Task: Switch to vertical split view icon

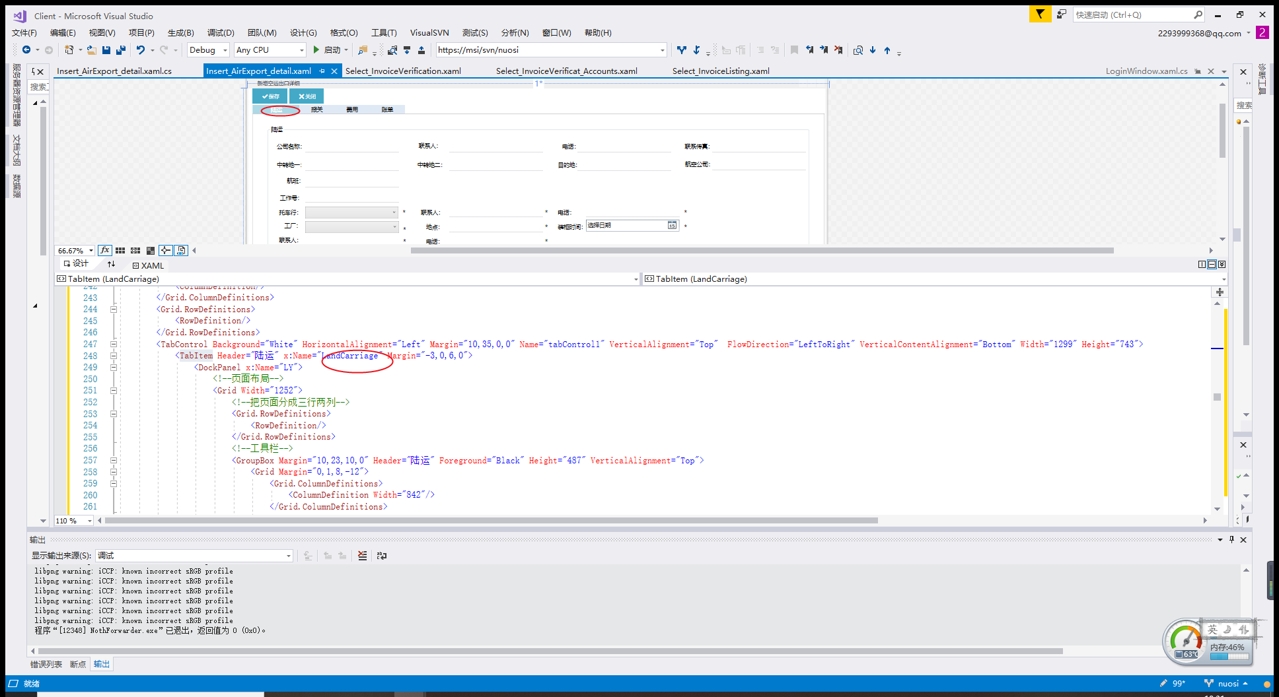Action: click(x=1202, y=264)
